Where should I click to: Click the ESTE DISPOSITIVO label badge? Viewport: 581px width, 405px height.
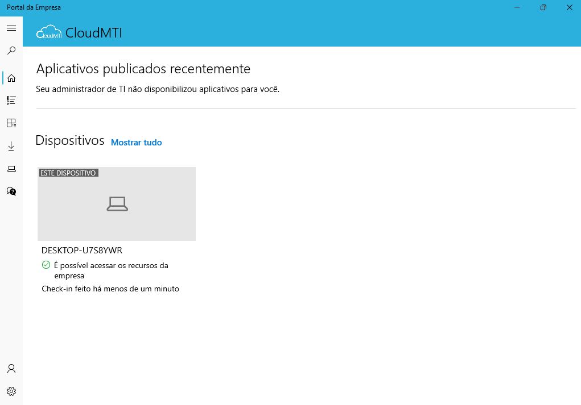pos(68,173)
